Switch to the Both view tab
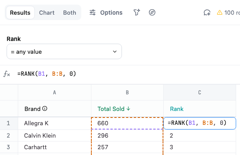The width and height of the screenshot is (240, 155). pyautogui.click(x=70, y=13)
